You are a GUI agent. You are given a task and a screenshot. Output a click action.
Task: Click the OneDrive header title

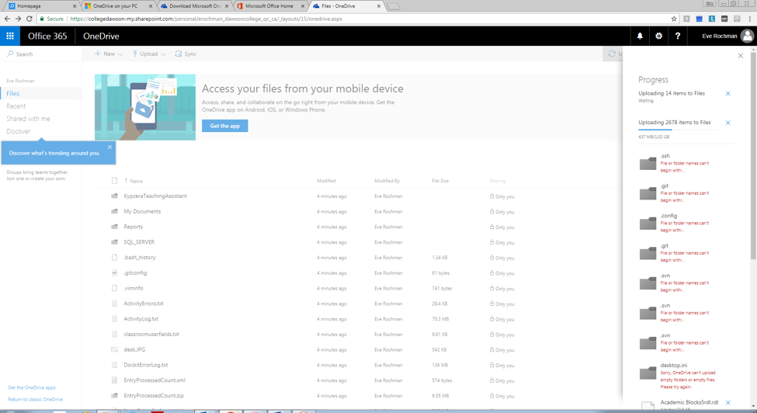[x=101, y=36]
